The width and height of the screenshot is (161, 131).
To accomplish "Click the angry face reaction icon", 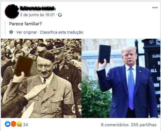I will 13,124.
